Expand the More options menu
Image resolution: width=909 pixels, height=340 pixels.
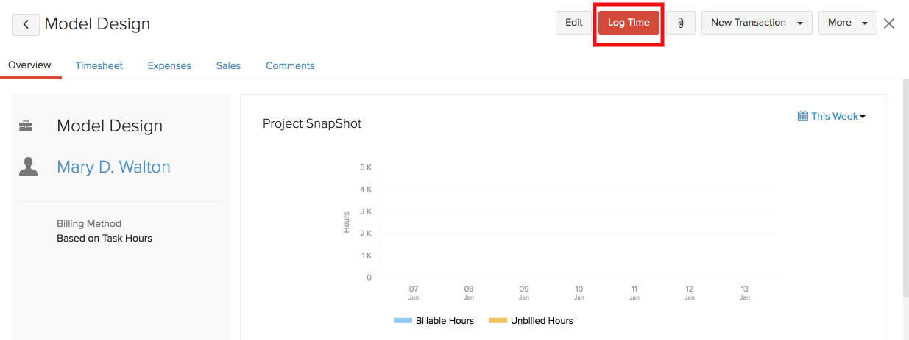(x=847, y=23)
